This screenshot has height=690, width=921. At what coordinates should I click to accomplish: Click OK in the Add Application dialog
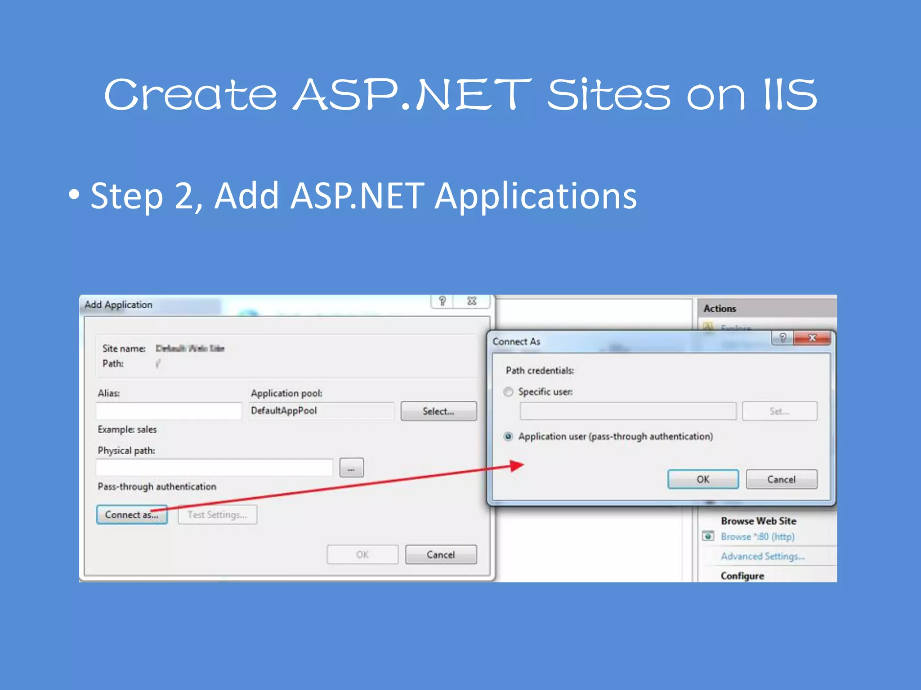click(x=362, y=555)
